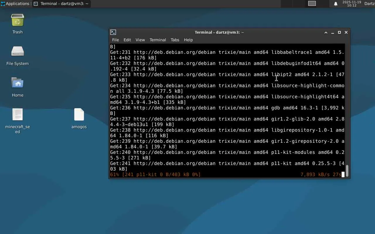Click the Get:231 libbabeltrace1 line
375x234 pixels.
227,55
